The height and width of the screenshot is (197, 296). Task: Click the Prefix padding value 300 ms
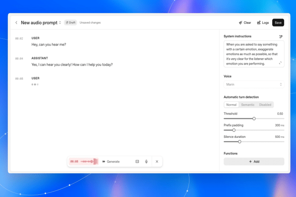[x=280, y=125]
